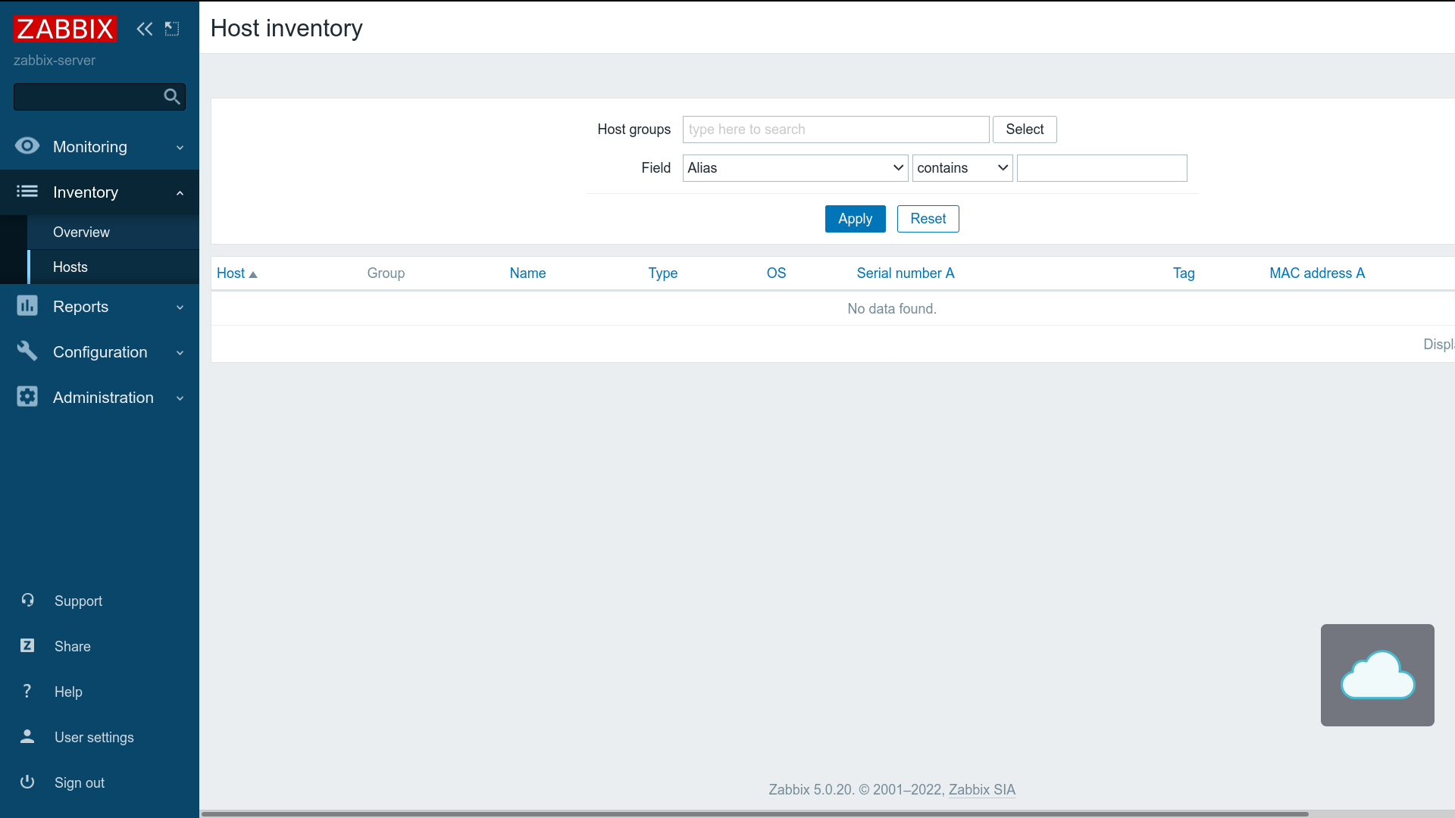1455x818 pixels.
Task: Click the Support headset icon
Action: click(28, 600)
